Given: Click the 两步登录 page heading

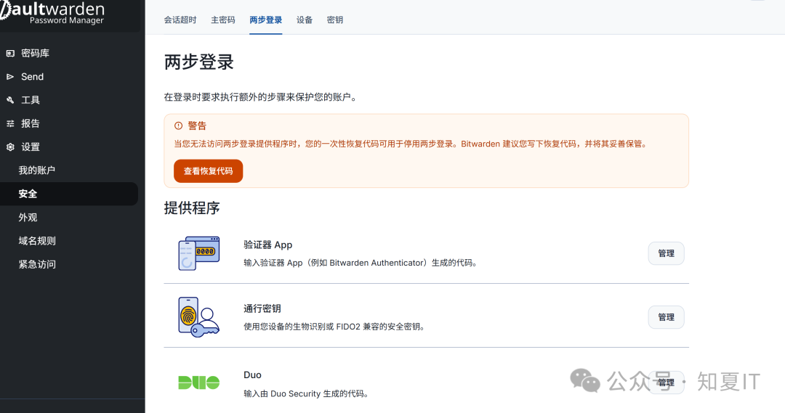Looking at the screenshot, I should 198,62.
